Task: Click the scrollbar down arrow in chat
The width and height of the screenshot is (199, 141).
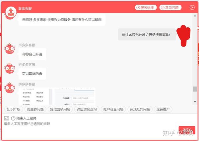Action: pos(195,102)
